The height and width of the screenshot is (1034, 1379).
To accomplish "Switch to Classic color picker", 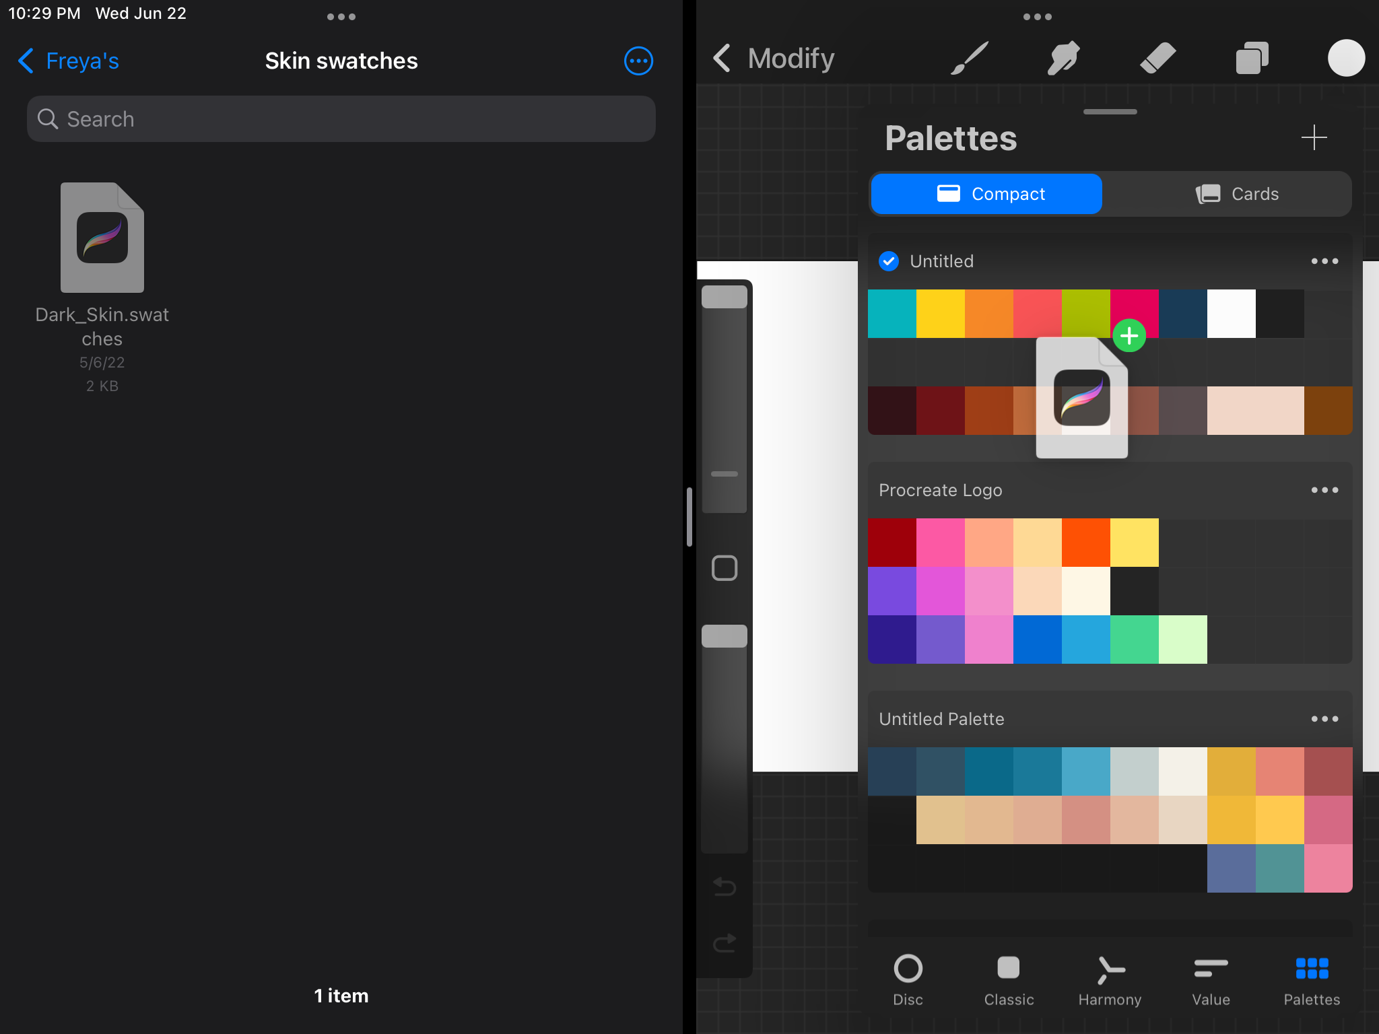I will click(1008, 980).
